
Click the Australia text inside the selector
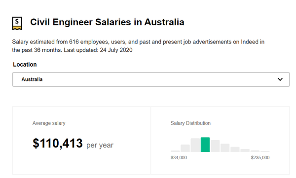click(x=32, y=79)
